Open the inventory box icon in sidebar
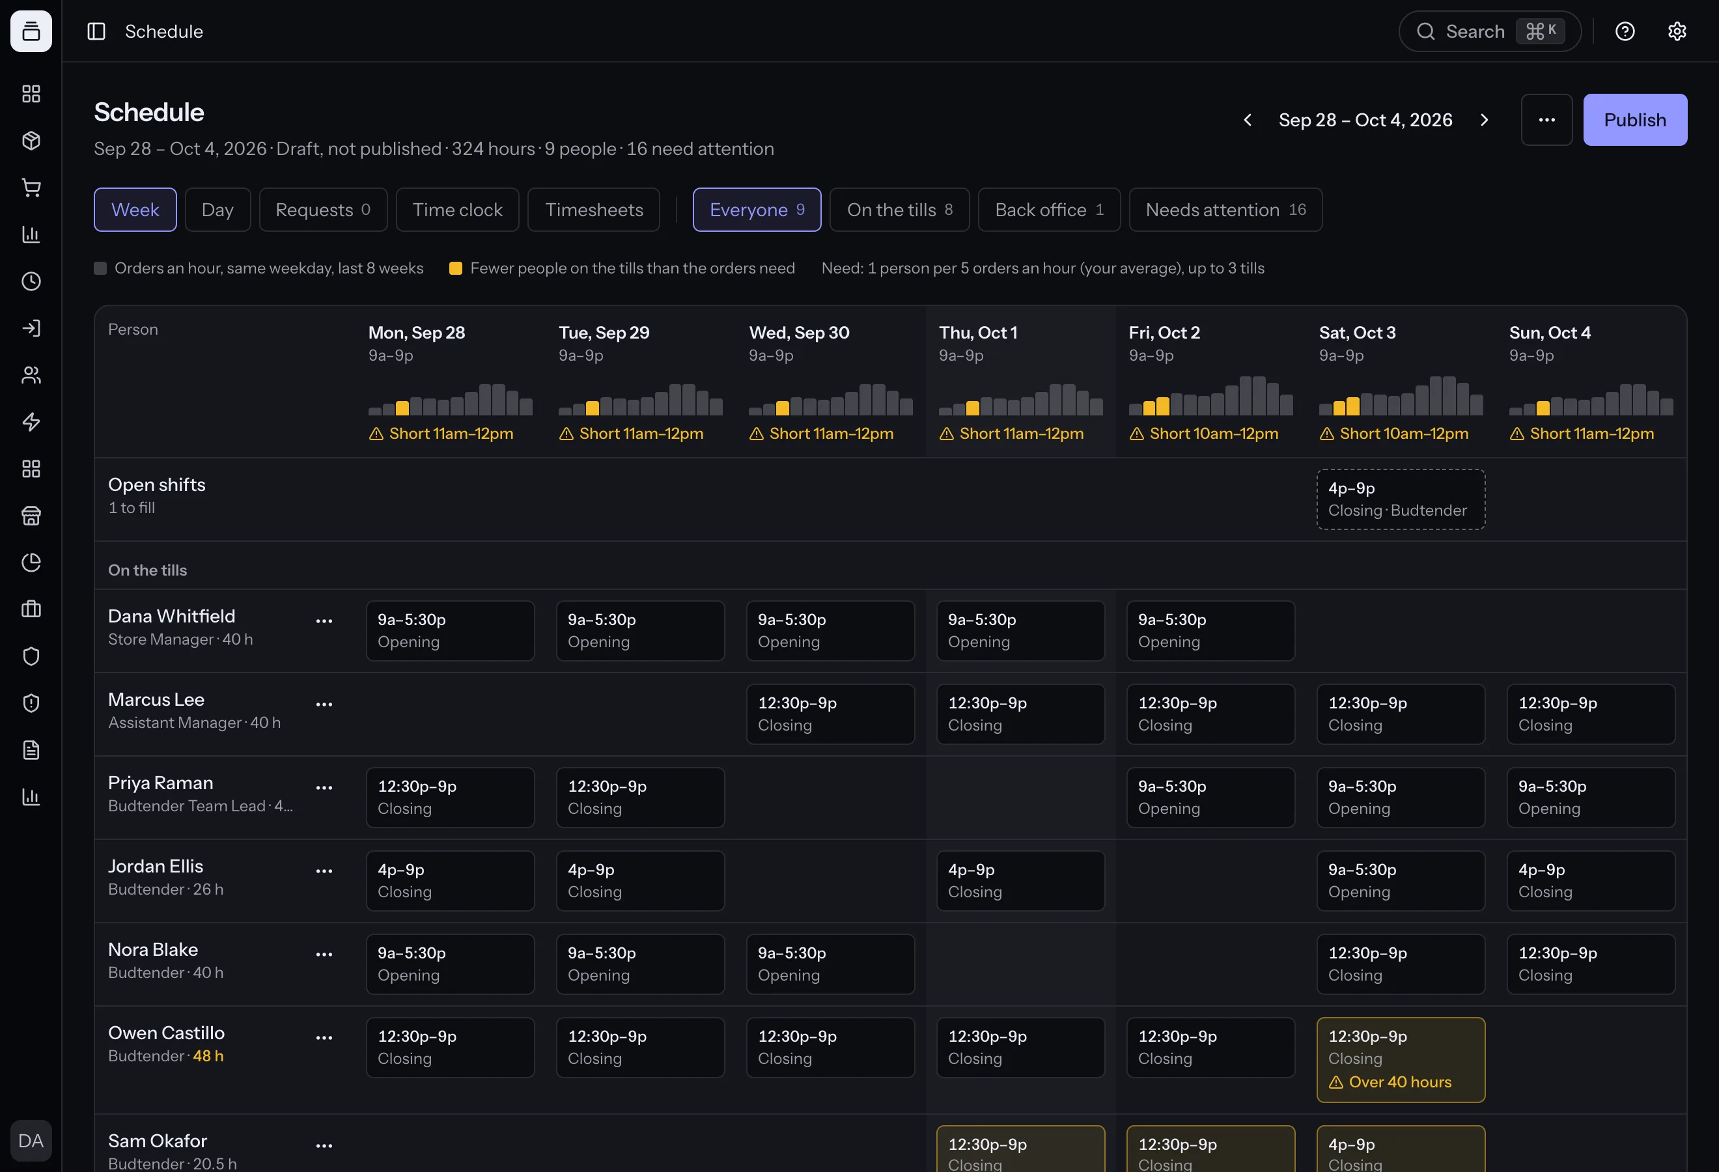Viewport: 1719px width, 1172px height. click(31, 141)
